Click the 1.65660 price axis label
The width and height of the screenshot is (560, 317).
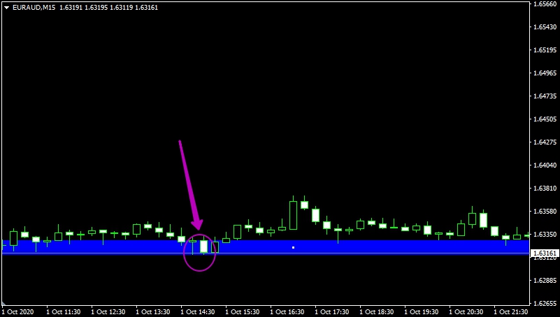coord(543,4)
